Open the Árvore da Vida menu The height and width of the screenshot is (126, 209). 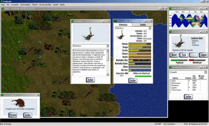point(45,5)
